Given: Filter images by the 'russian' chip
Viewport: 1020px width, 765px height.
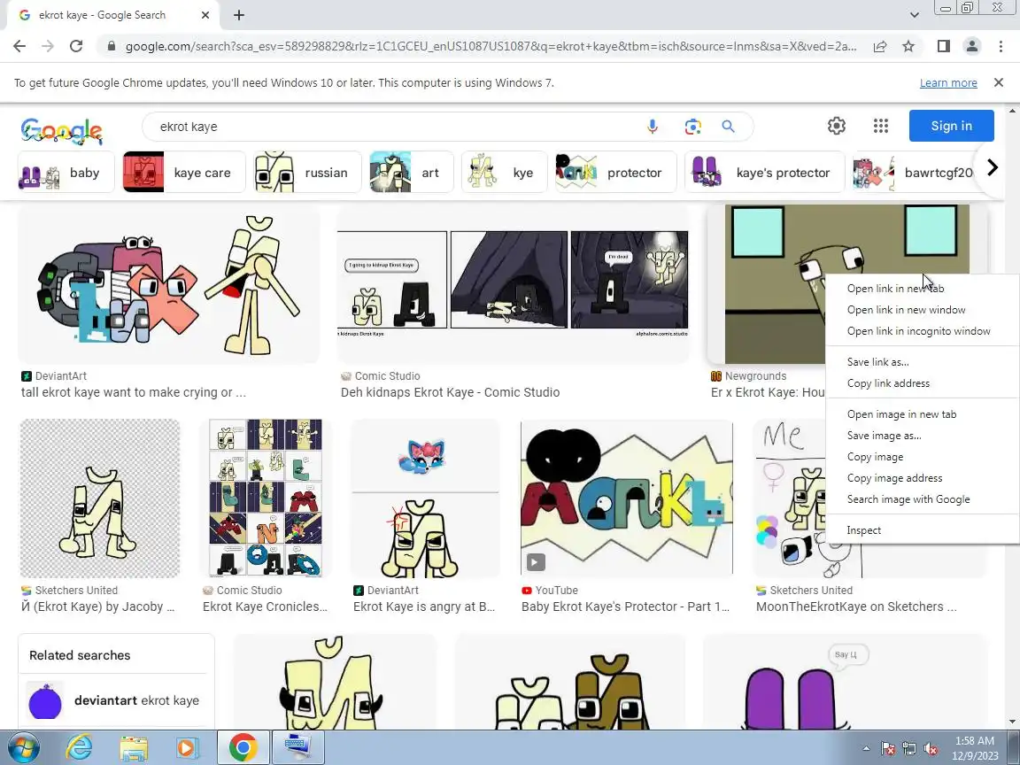Looking at the screenshot, I should tap(307, 173).
